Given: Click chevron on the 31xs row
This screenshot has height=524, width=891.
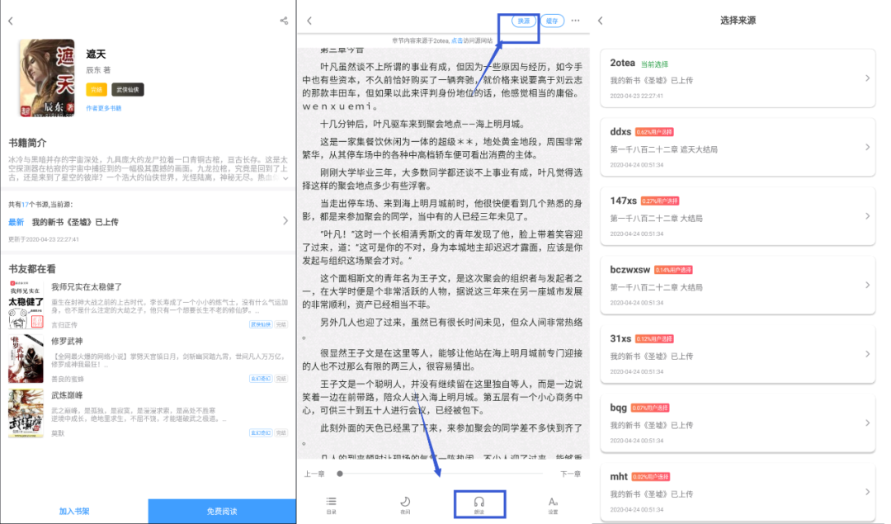Looking at the screenshot, I should [867, 354].
